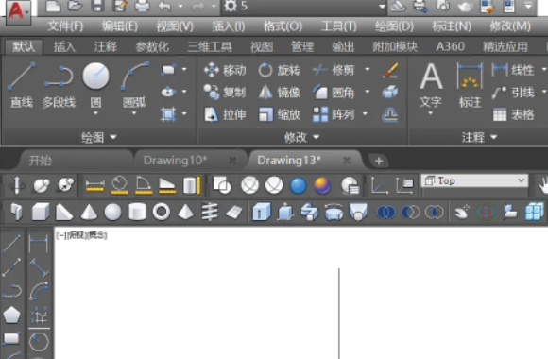Image resolution: width=548 pixels, height=359 pixels.
Task: Select the Dimension (标注) tool
Action: click(x=470, y=85)
